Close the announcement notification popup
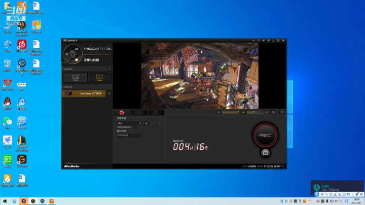Image resolution: width=365 pixels, height=205 pixels. (x=360, y=183)
